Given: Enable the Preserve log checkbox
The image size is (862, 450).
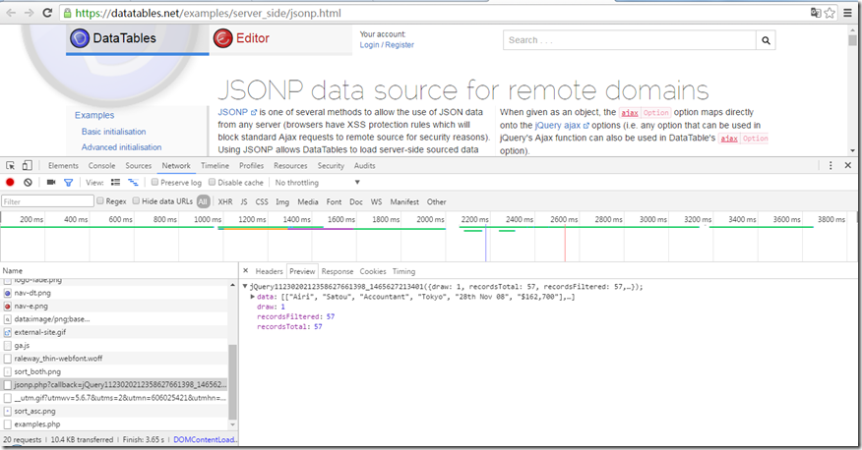Looking at the screenshot, I should pyautogui.click(x=155, y=183).
